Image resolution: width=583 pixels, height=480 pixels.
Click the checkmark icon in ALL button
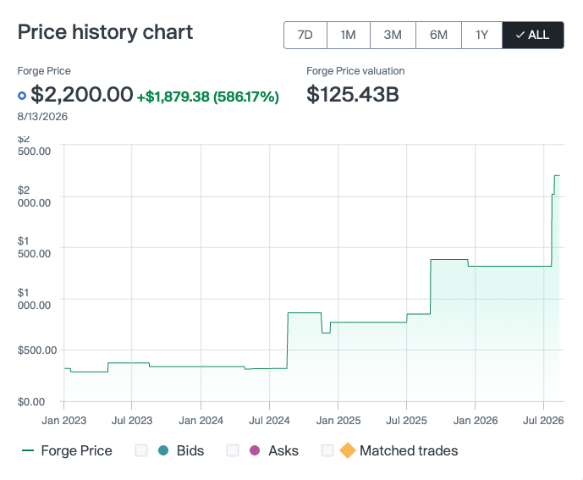pos(520,35)
